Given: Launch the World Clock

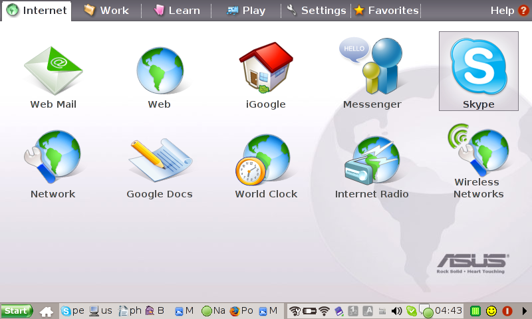Looking at the screenshot, I should [266, 166].
